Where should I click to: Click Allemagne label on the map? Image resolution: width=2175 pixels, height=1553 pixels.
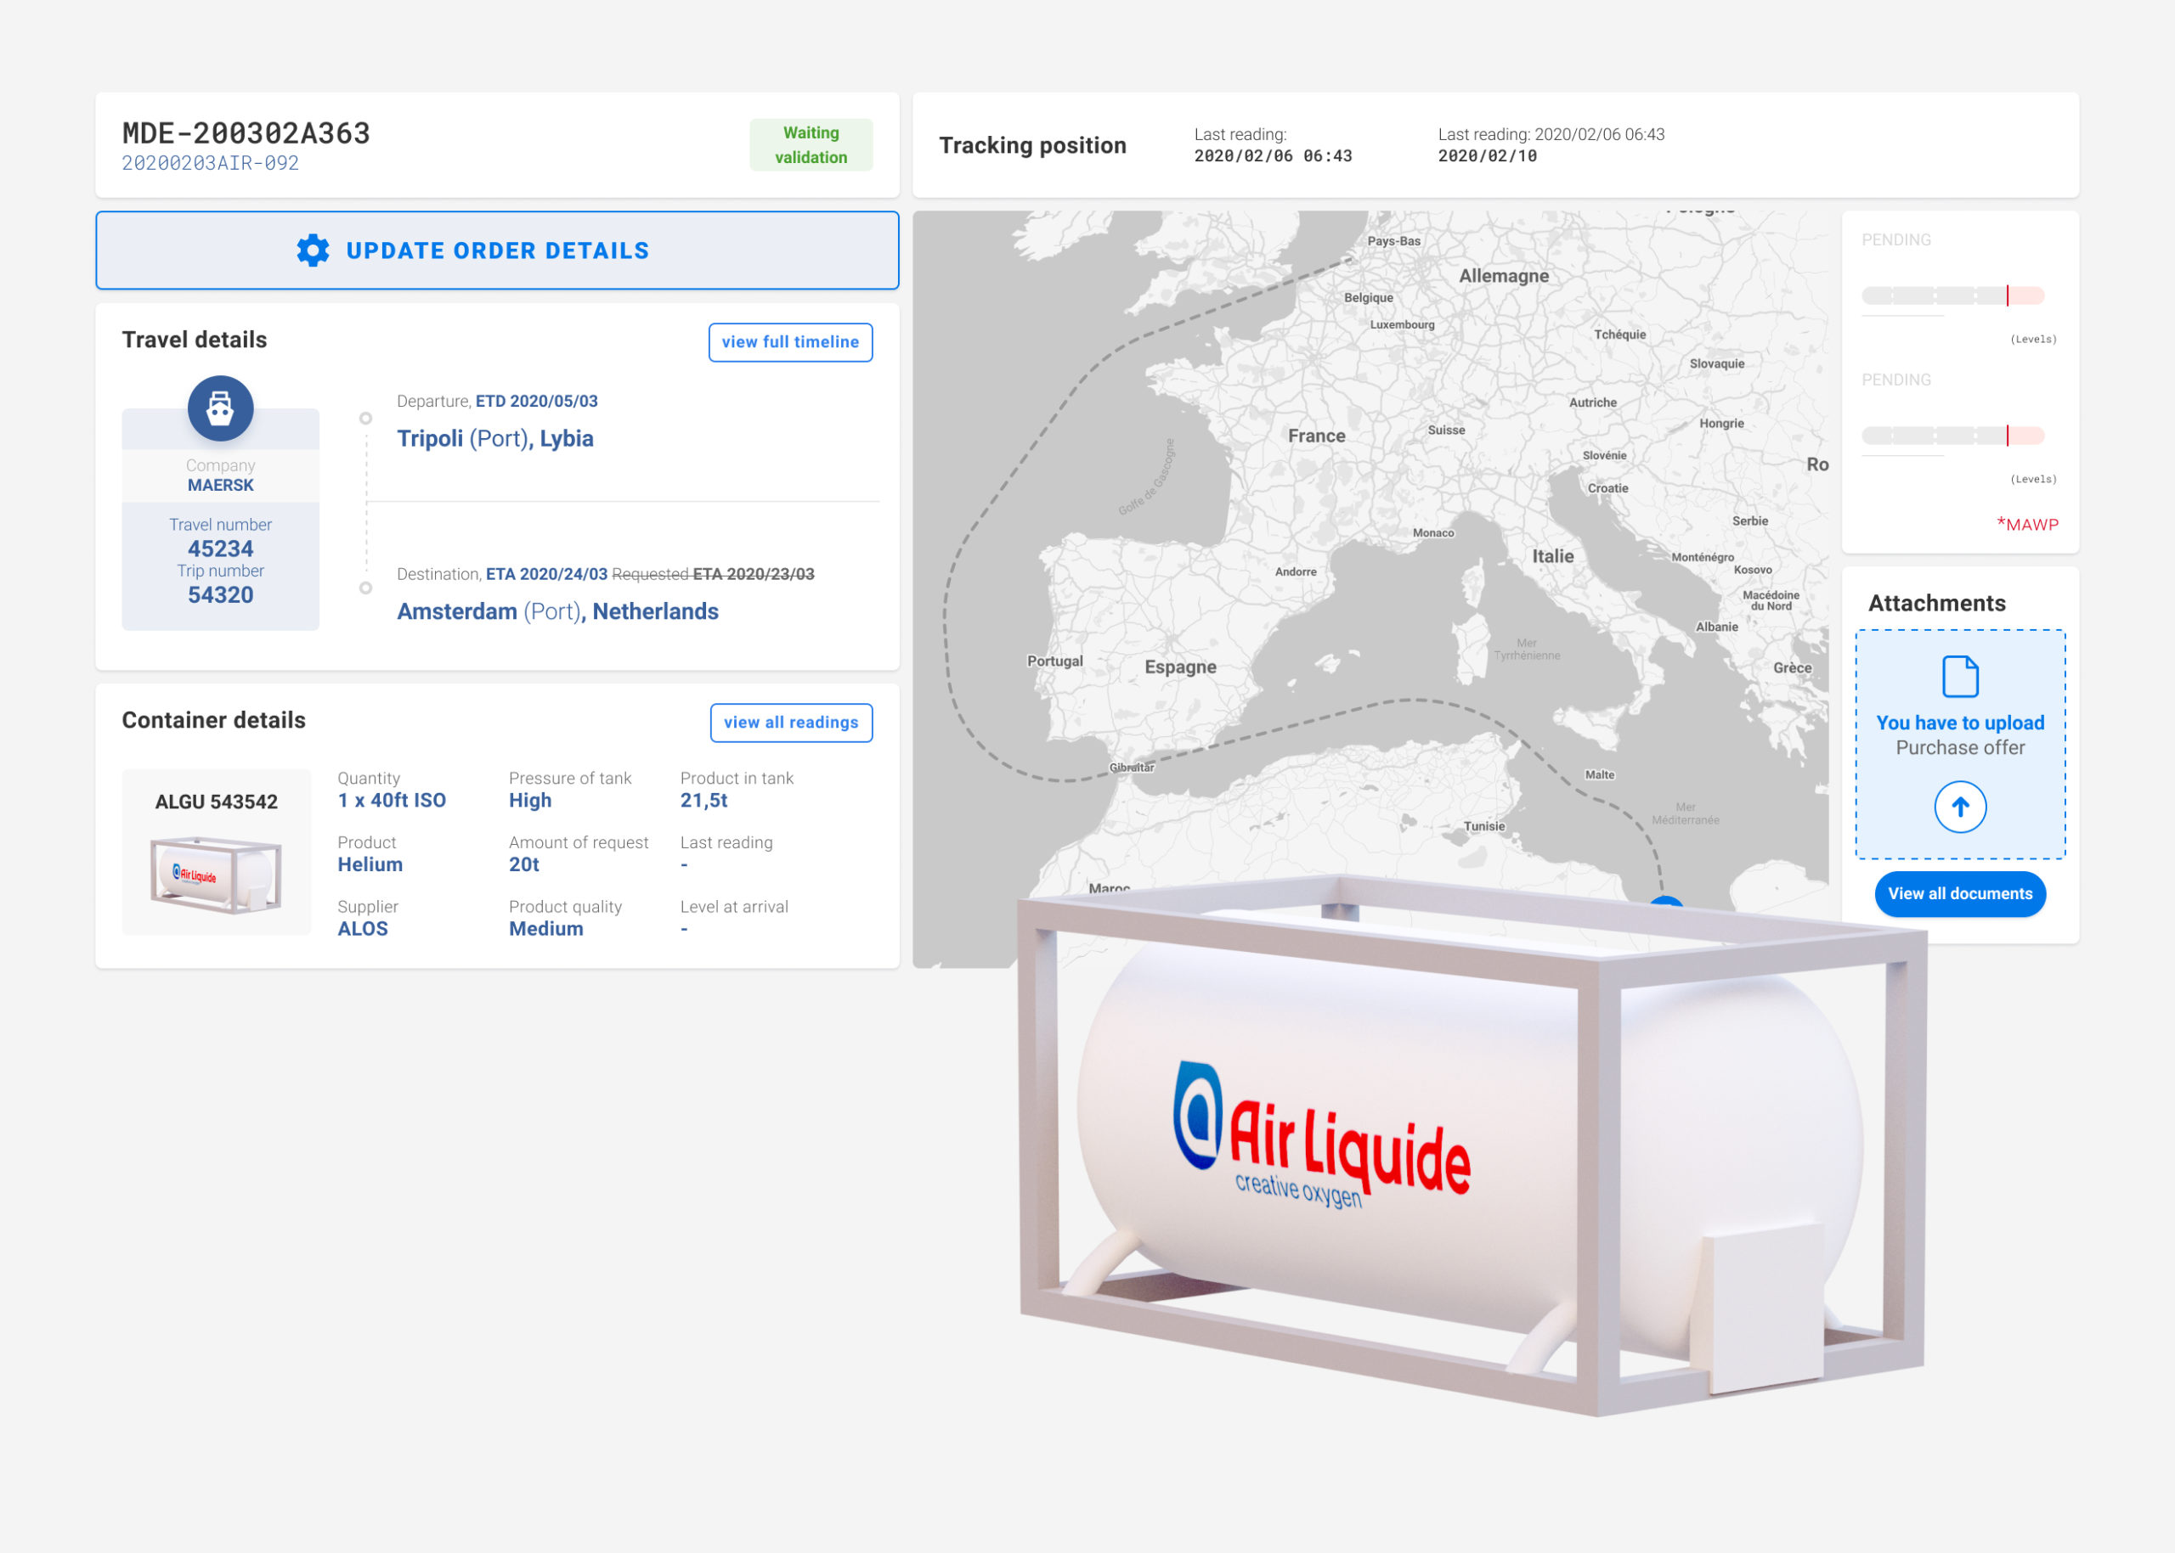tap(1503, 276)
